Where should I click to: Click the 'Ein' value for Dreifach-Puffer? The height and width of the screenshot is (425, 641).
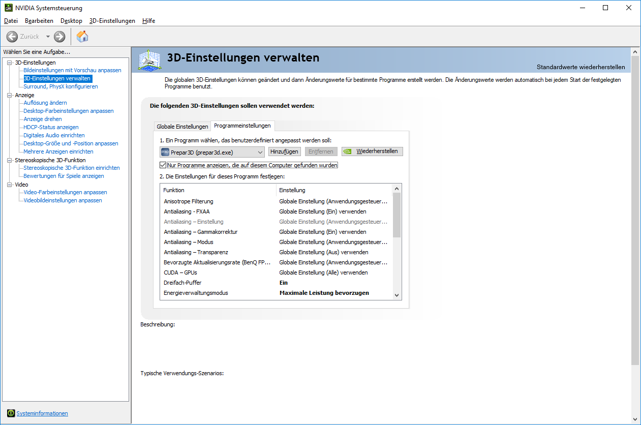pos(284,283)
